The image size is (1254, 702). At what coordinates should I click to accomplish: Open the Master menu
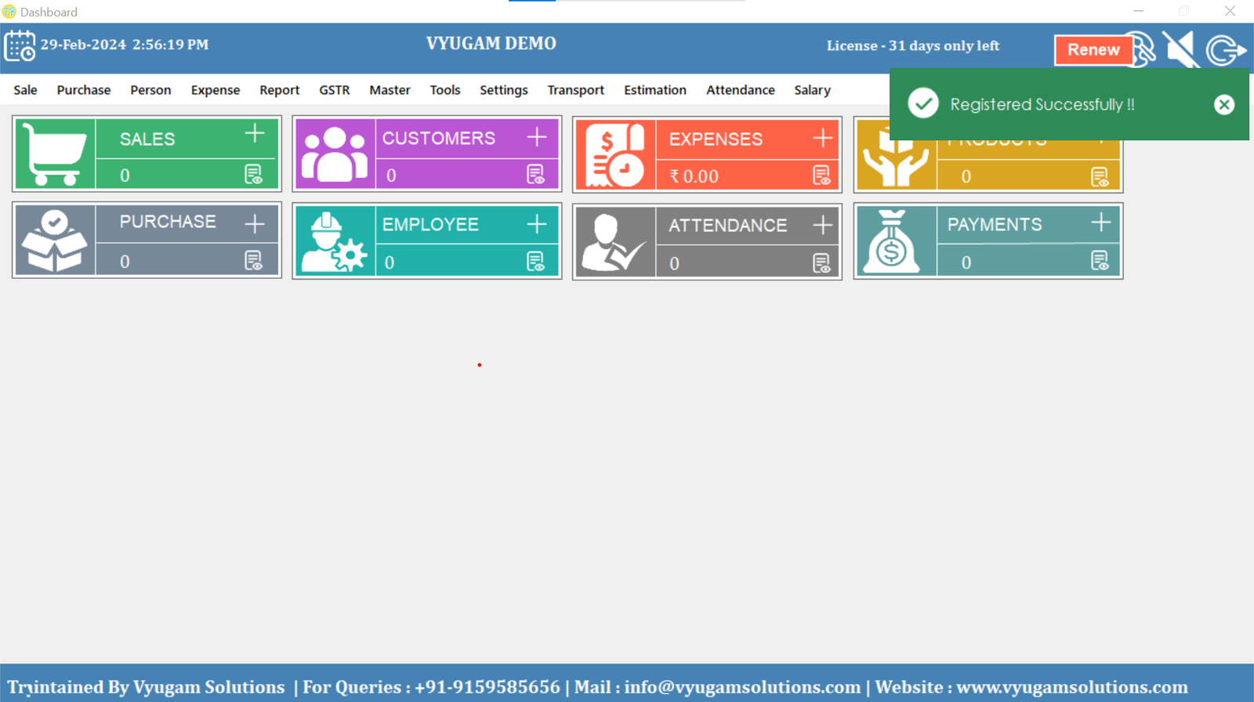(x=390, y=90)
